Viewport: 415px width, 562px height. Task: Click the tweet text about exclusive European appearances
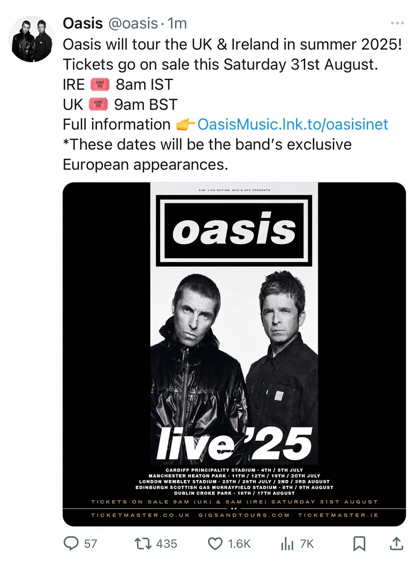coord(207,155)
